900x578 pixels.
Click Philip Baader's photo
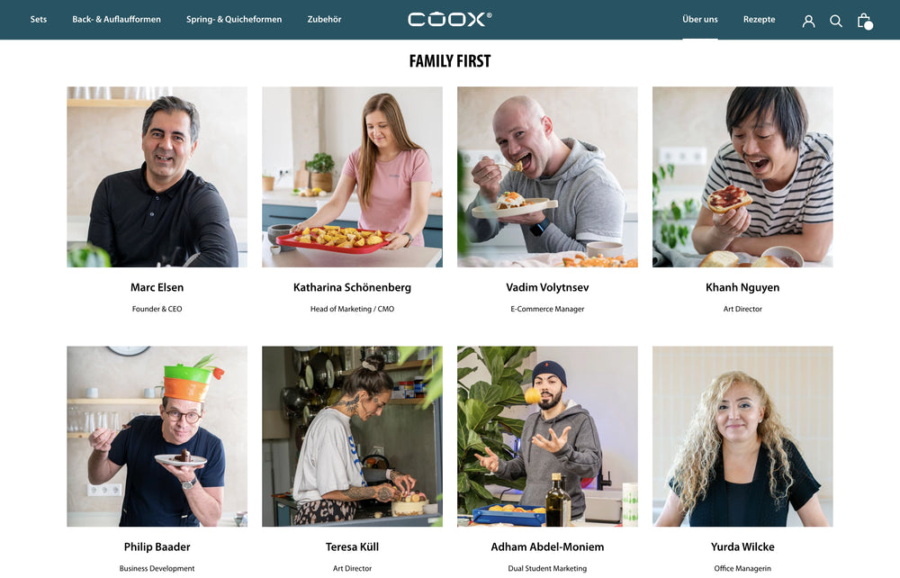tap(157, 437)
